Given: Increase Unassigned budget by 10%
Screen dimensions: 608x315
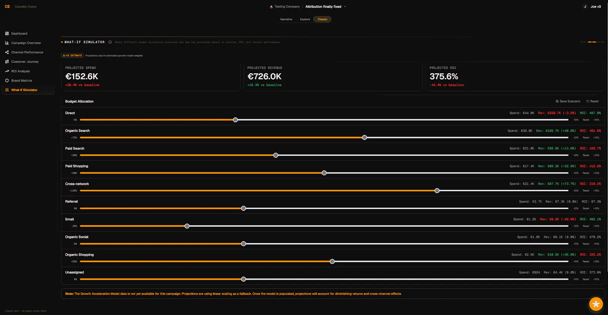Looking at the screenshot, I should 596,279.
